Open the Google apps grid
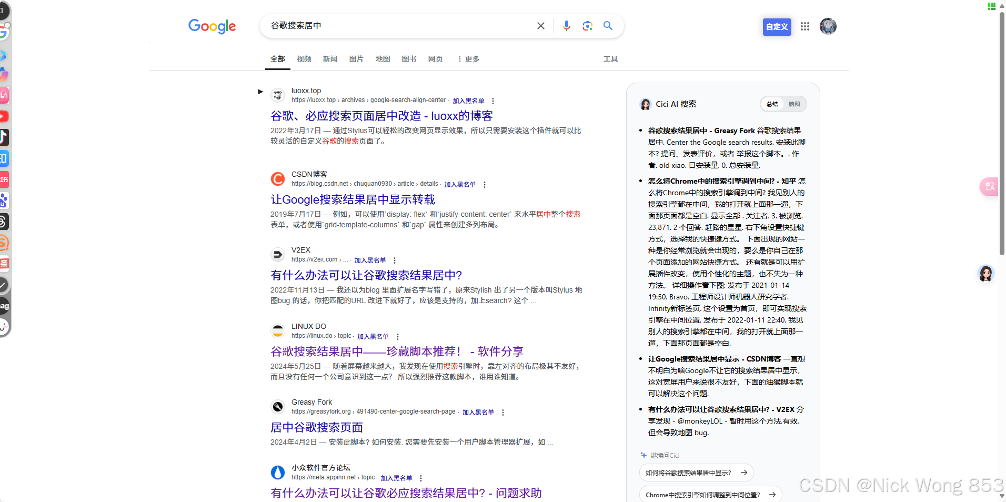 804,26
